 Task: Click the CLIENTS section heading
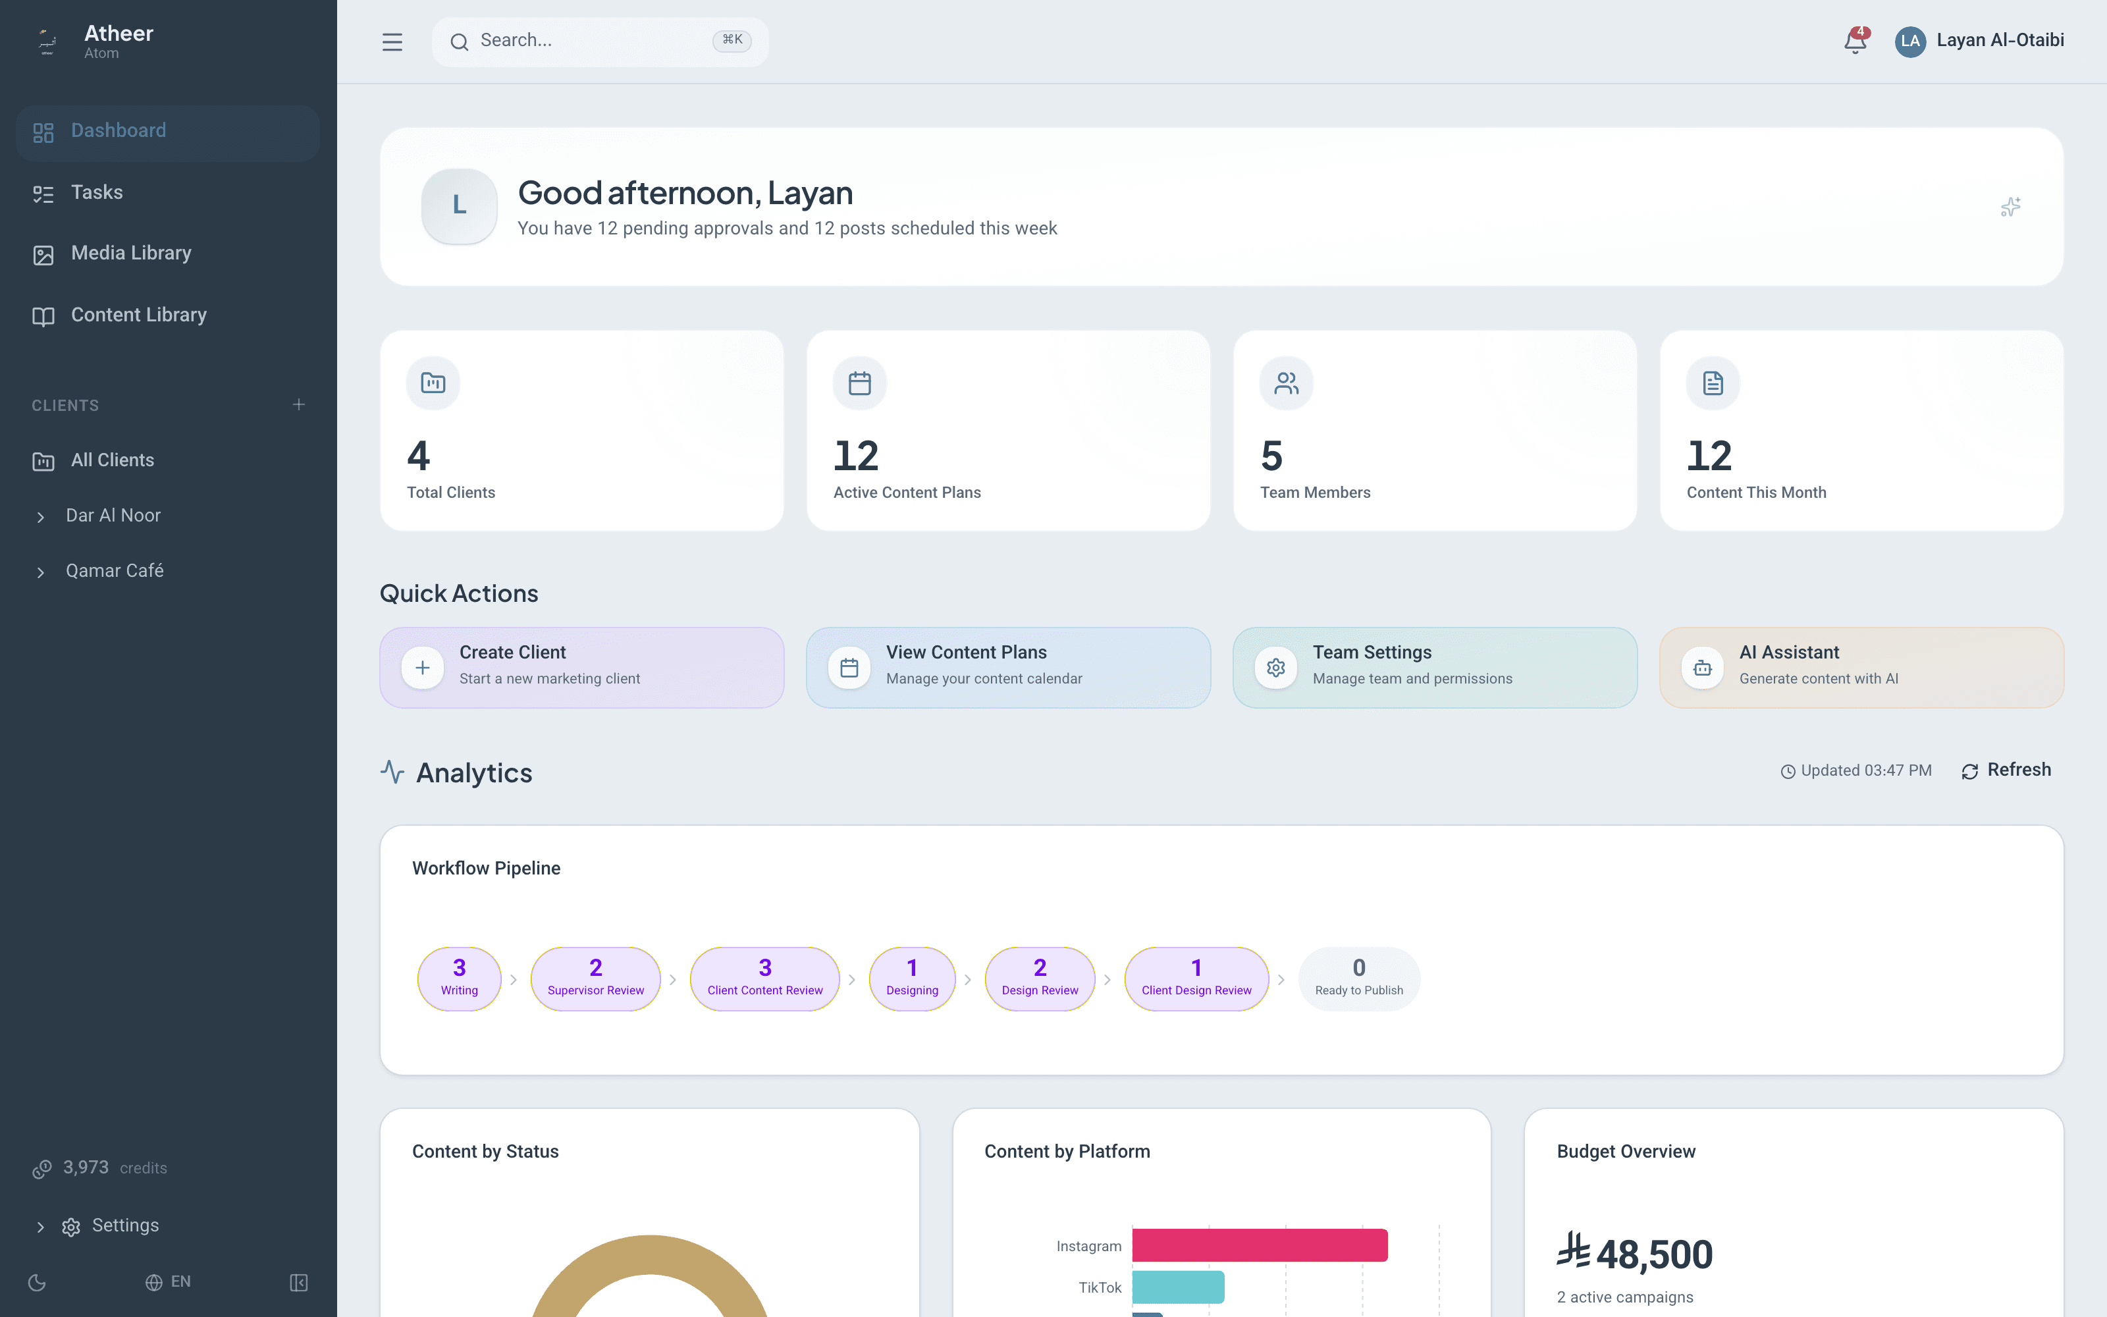pos(65,406)
